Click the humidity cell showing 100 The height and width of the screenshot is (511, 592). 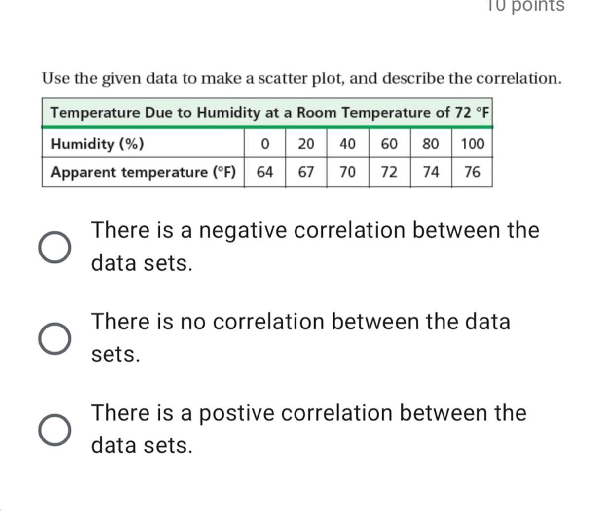pyautogui.click(x=472, y=144)
